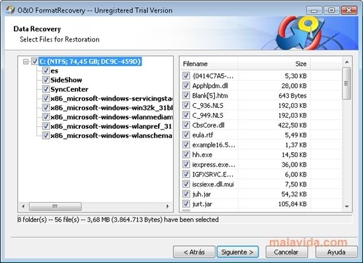Open help with the Ayuda button
The width and height of the screenshot is (363, 263).
point(337,252)
